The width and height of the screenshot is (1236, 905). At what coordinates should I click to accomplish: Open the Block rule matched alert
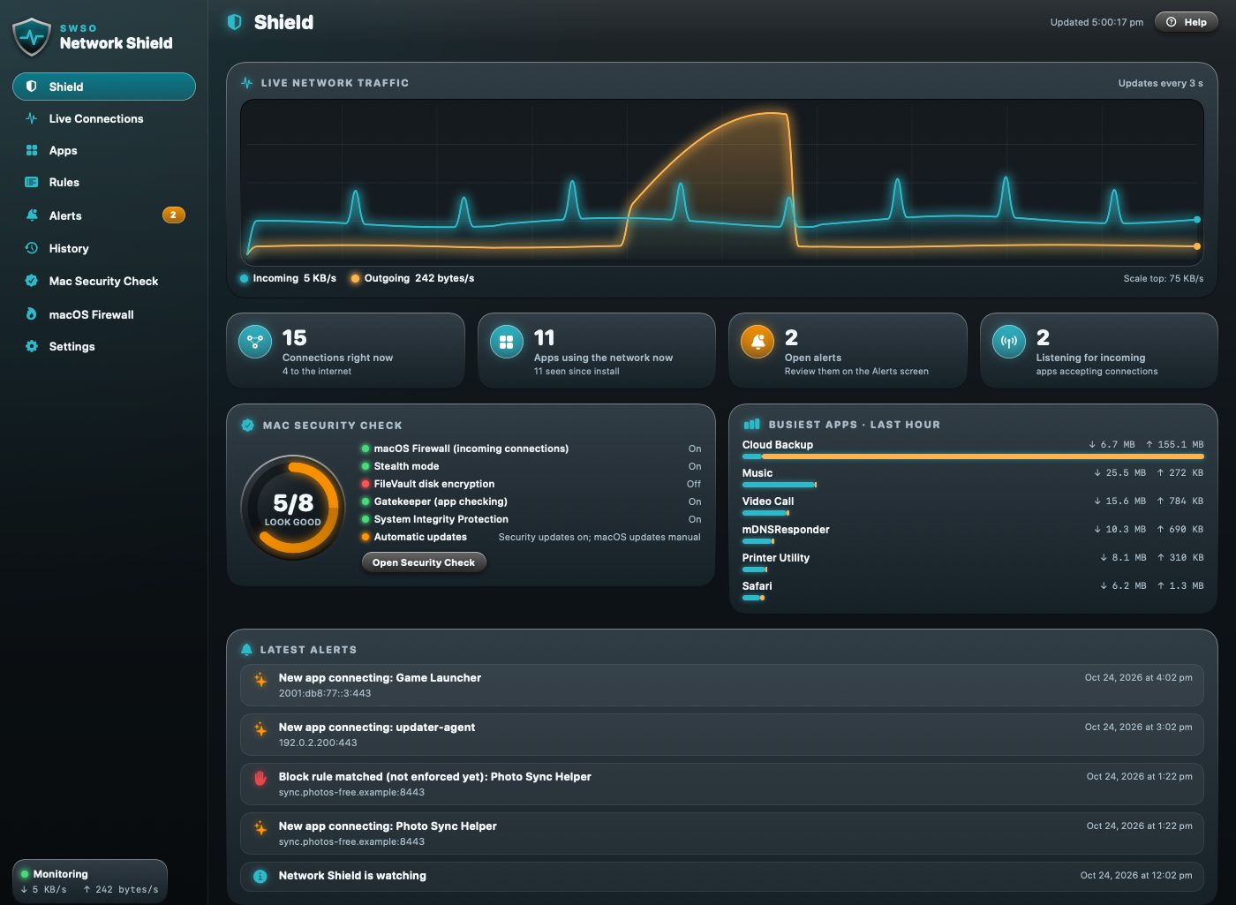click(721, 784)
